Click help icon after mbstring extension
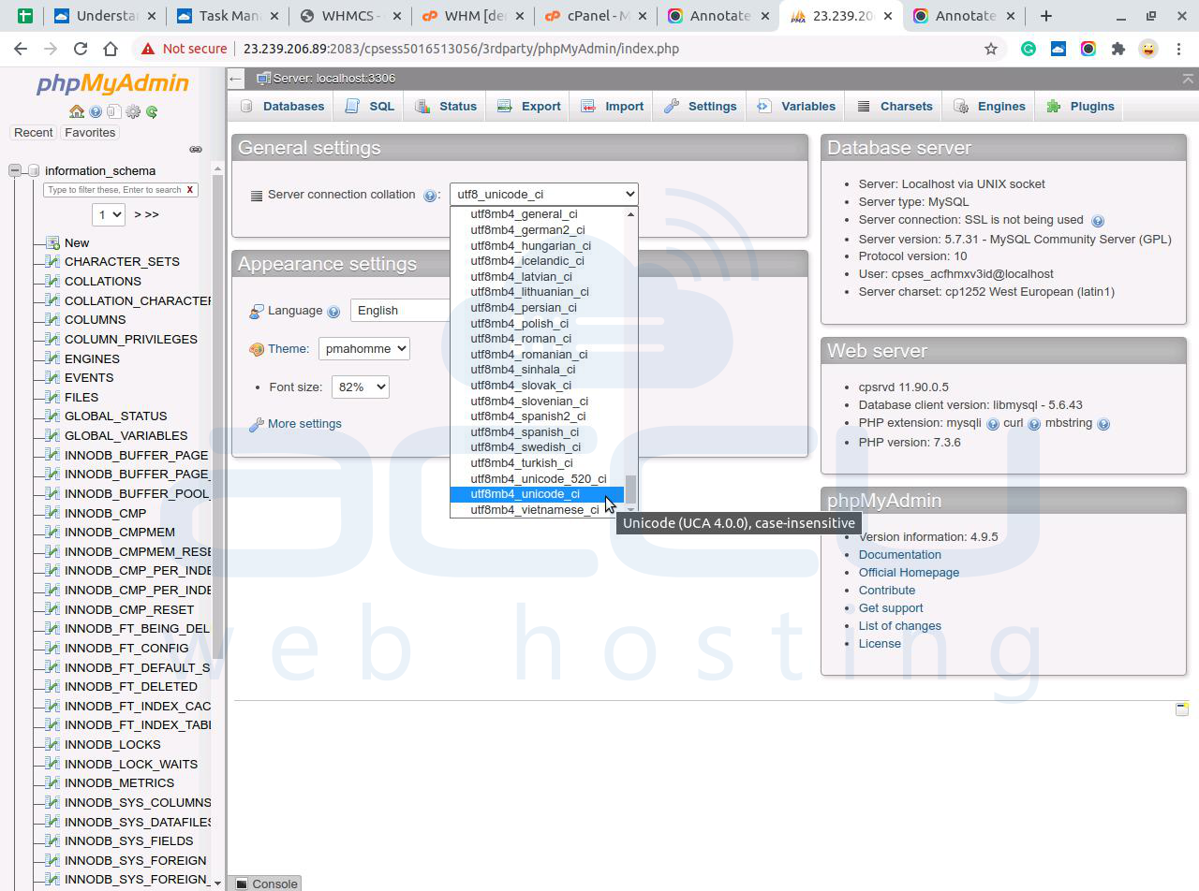1199x891 pixels. click(x=1103, y=424)
